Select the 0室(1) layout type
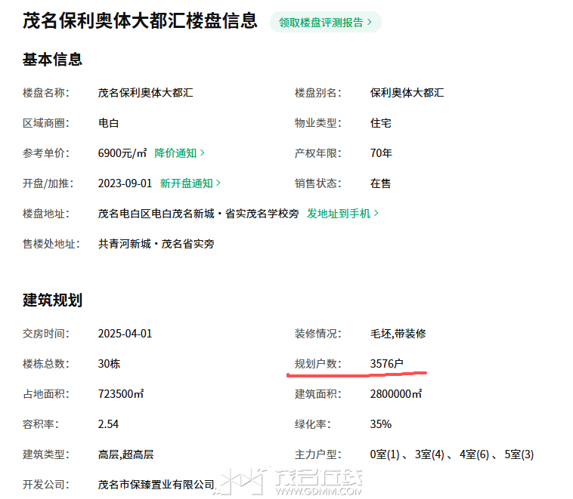Viewport: 573px width, 499px height. [x=385, y=454]
